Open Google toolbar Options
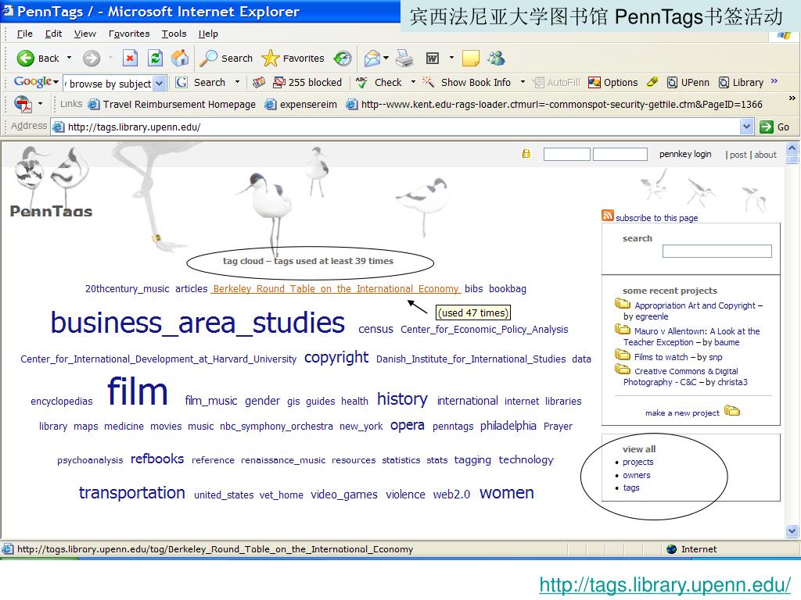Viewport: 801px width, 600px height. pos(613,82)
